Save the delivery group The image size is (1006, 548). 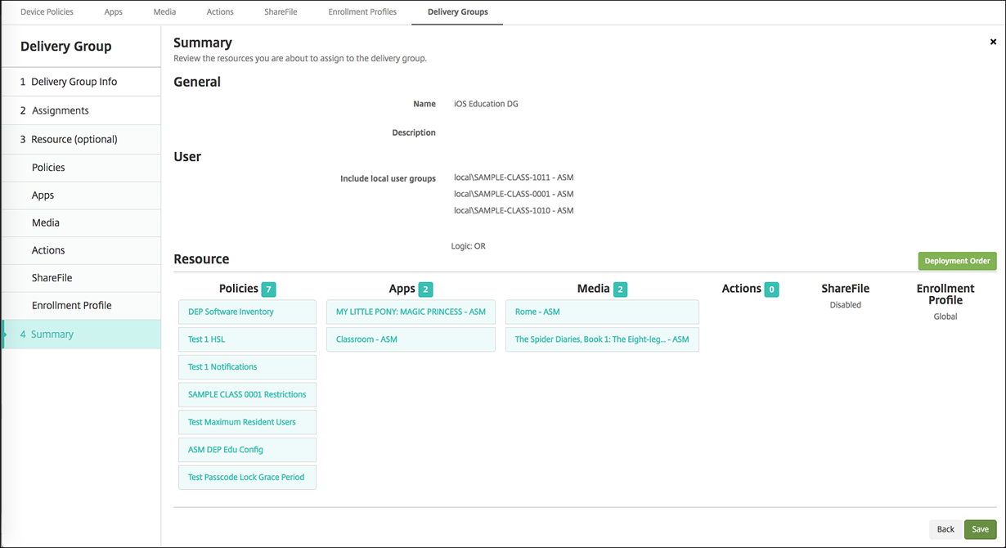[x=980, y=529]
